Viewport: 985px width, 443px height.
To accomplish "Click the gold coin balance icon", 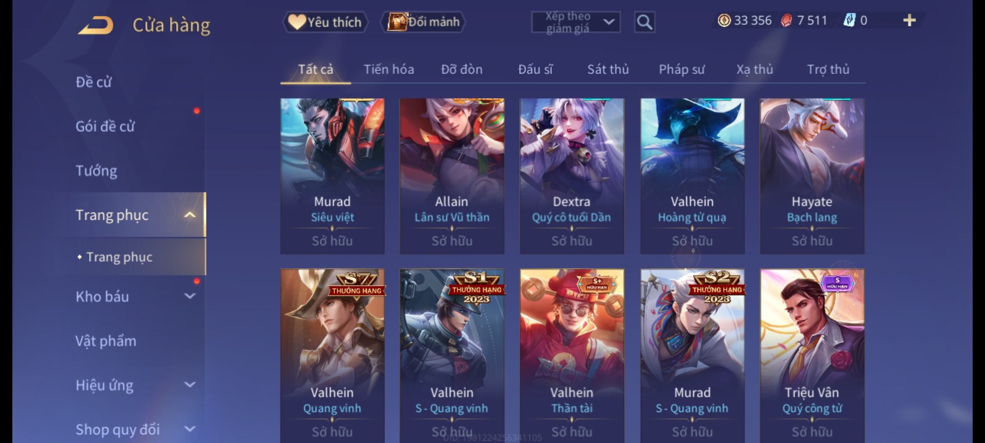I will [x=724, y=21].
